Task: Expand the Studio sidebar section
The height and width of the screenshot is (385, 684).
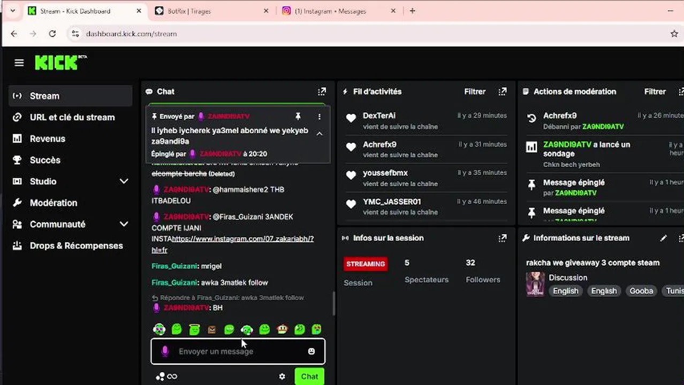Action: click(124, 181)
